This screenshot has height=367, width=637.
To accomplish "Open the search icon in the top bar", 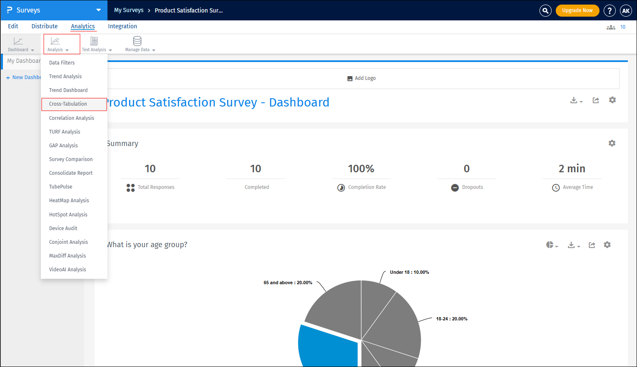I will 545,10.
